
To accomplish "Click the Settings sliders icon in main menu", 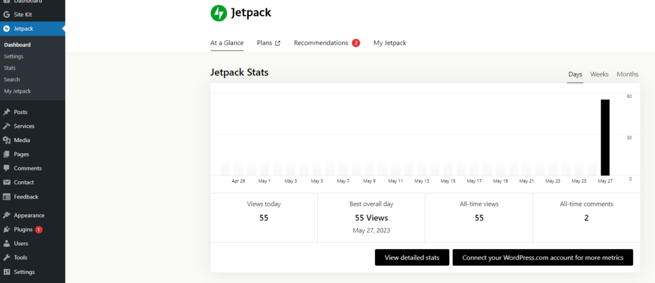I will point(6,271).
